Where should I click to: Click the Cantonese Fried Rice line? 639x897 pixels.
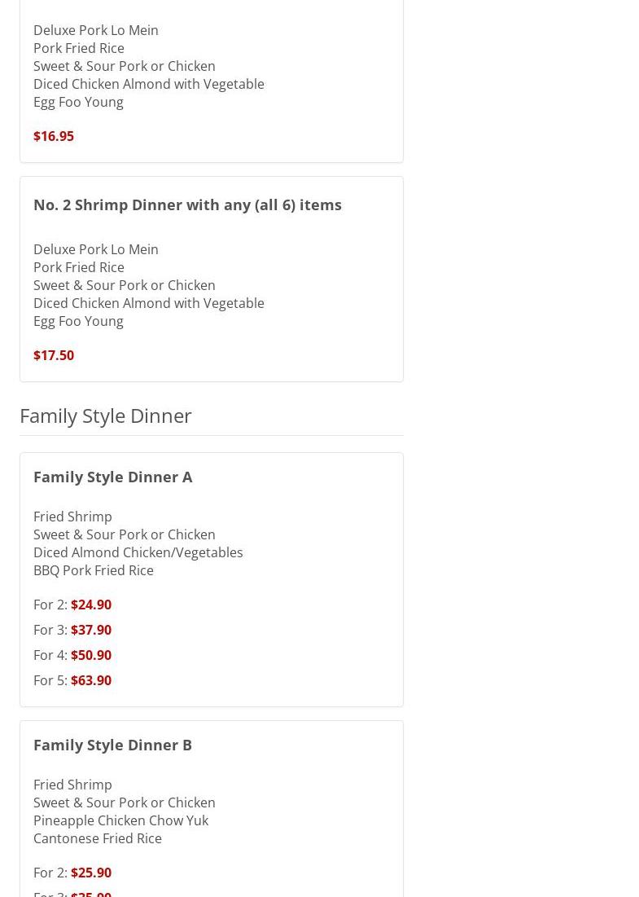click(98, 838)
